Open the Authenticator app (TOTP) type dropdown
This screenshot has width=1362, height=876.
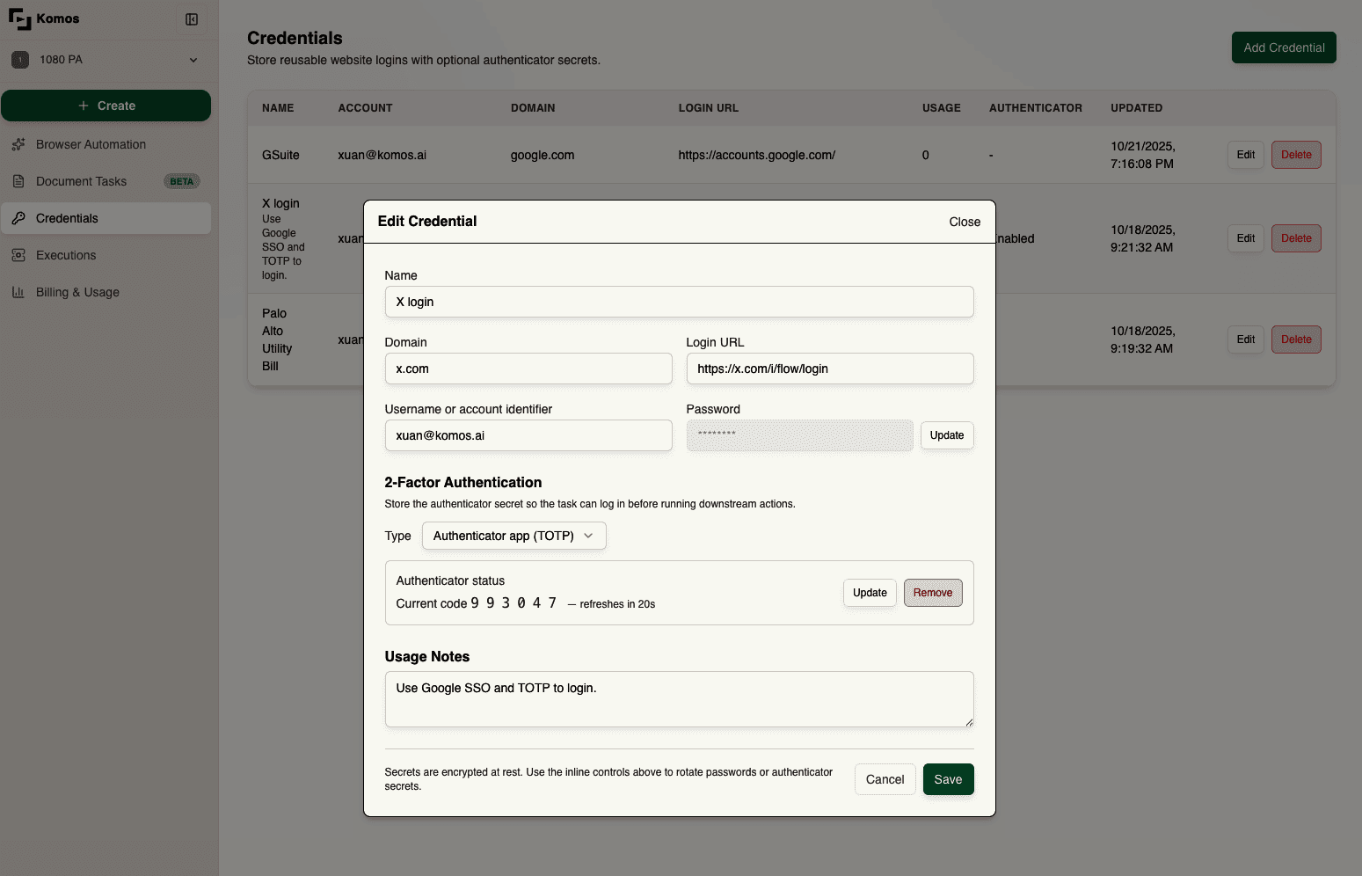click(513, 536)
